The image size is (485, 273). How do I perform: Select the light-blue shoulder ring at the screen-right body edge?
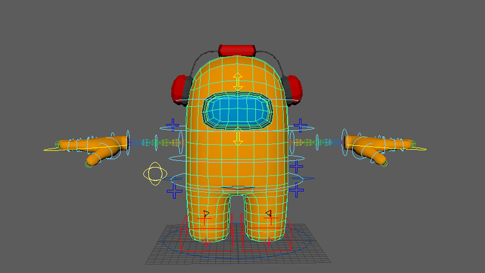292,142
